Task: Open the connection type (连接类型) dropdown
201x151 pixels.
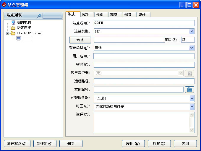Action: [192, 31]
